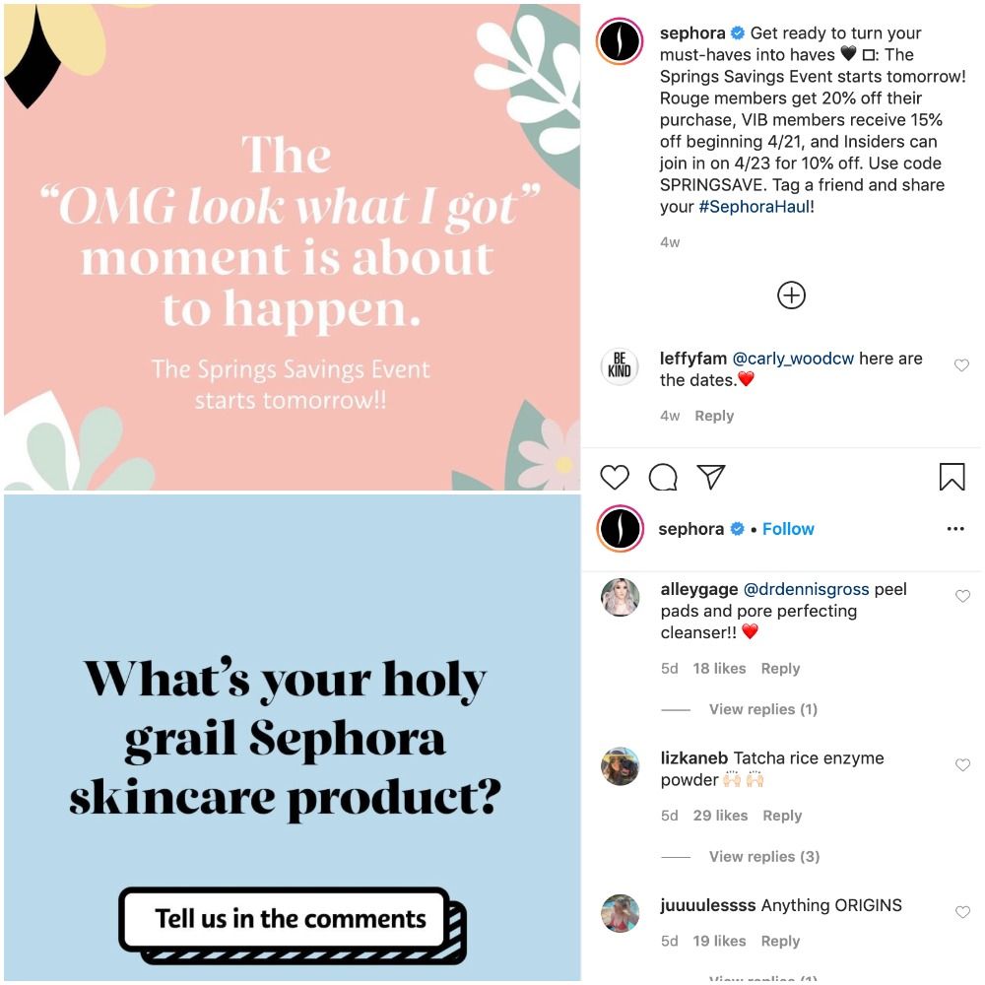Open the comment speech bubble icon

(663, 478)
